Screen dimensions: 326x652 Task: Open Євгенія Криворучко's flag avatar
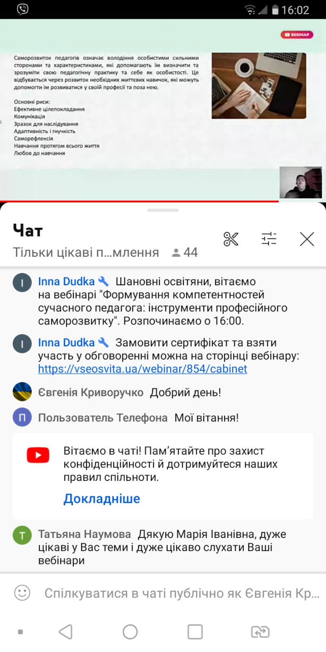tap(22, 392)
